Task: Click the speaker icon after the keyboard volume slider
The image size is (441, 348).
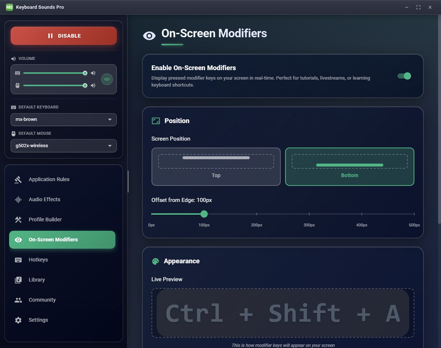Action: [93, 73]
